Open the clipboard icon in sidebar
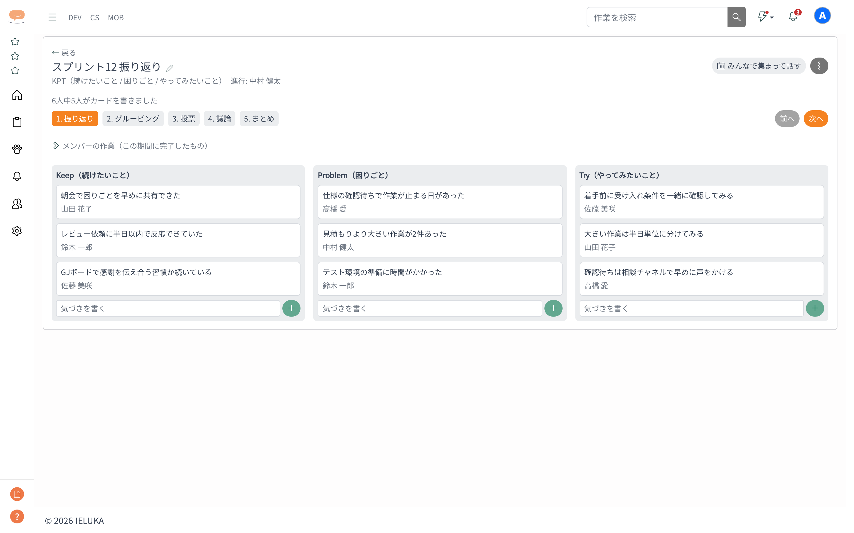Image resolution: width=854 pixels, height=533 pixels. (17, 122)
